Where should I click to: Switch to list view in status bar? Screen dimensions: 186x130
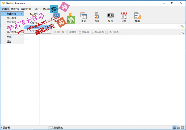[178, 128]
